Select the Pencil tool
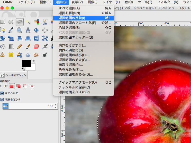 tap(20, 47)
